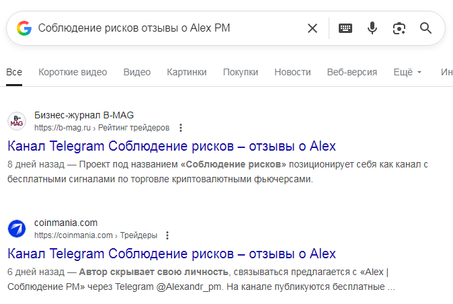The image size is (453, 304).
Task: Click the Google logo icon
Action: [x=24, y=28]
